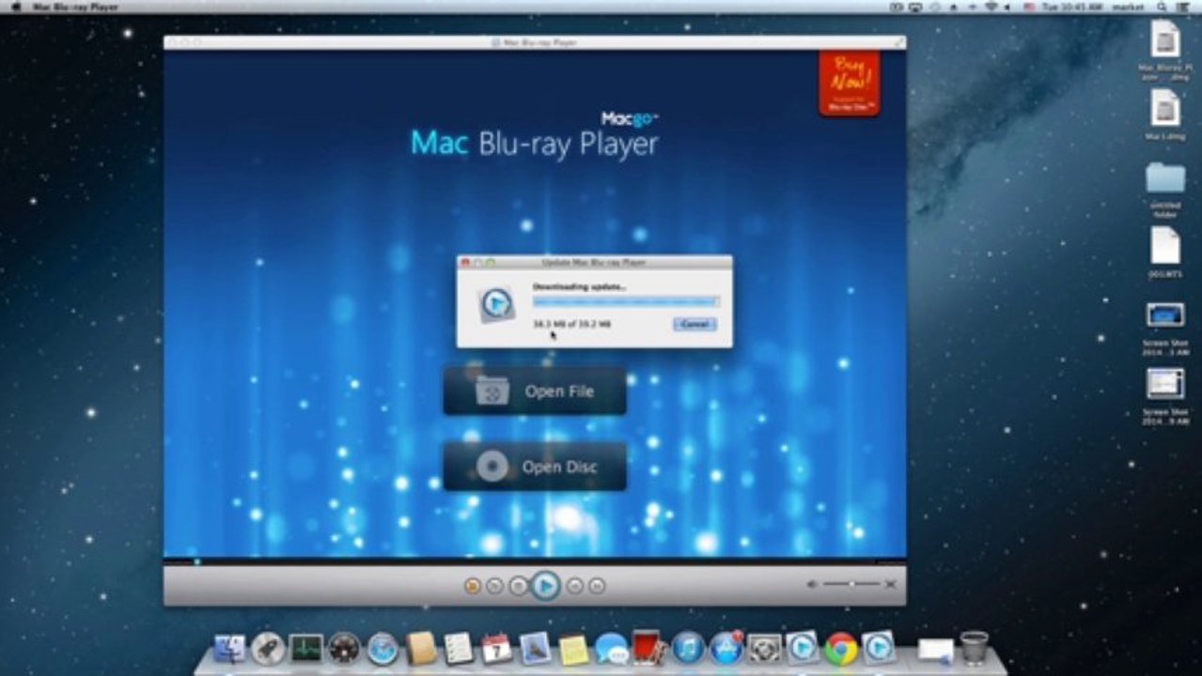The width and height of the screenshot is (1202, 676).
Task: Click the large blue Play button
Action: [x=545, y=586]
